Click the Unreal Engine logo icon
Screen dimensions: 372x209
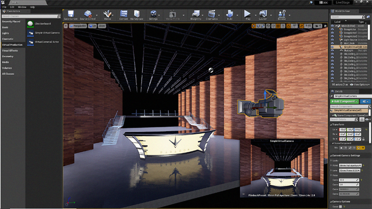click(x=3, y=2)
